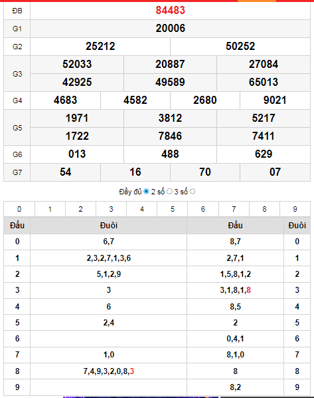Select digit filter tab 7

(x=234, y=209)
